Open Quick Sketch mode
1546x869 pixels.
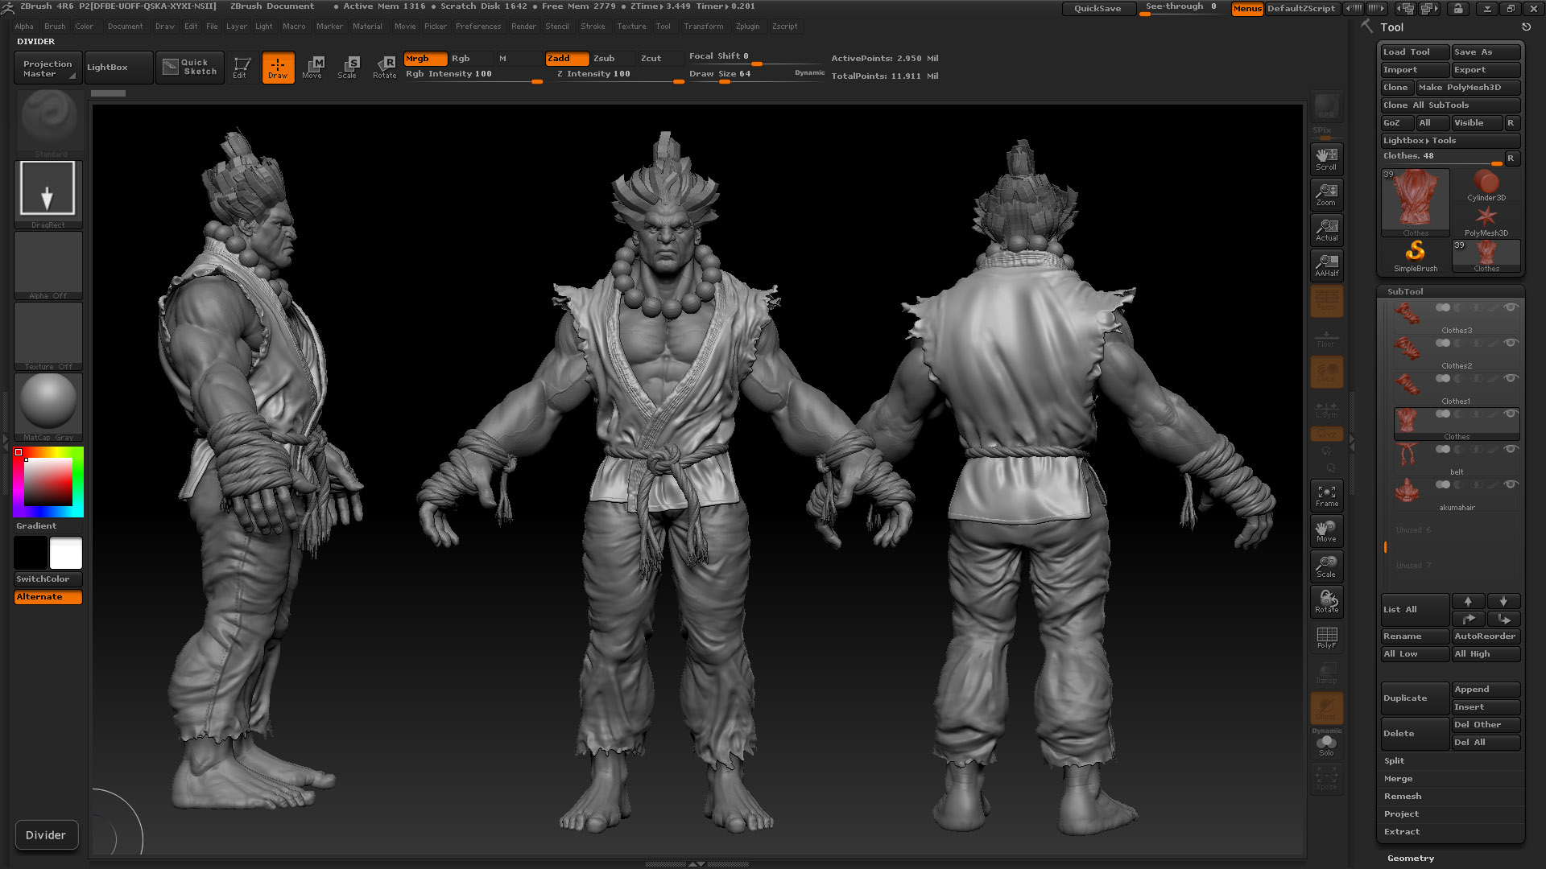click(x=190, y=68)
